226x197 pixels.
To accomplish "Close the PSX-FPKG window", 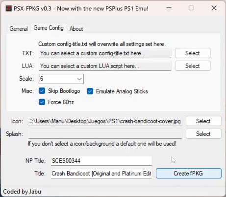I will coord(214,8).
